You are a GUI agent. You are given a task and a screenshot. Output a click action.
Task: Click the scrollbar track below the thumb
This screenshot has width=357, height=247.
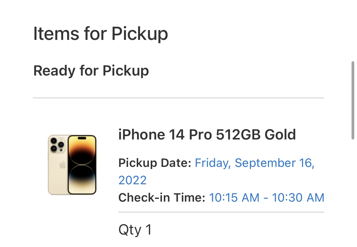[353, 193]
